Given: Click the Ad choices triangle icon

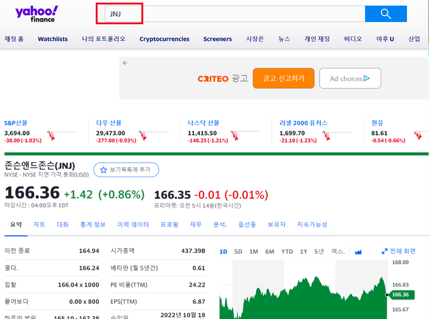Looking at the screenshot, I should (366, 78).
